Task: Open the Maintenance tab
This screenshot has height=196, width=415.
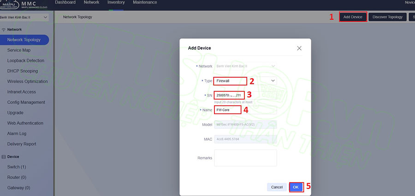Action: tap(145, 2)
